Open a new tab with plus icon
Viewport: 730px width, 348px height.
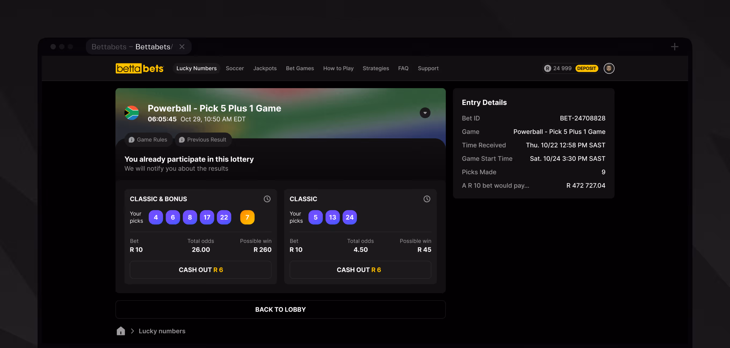(674, 47)
